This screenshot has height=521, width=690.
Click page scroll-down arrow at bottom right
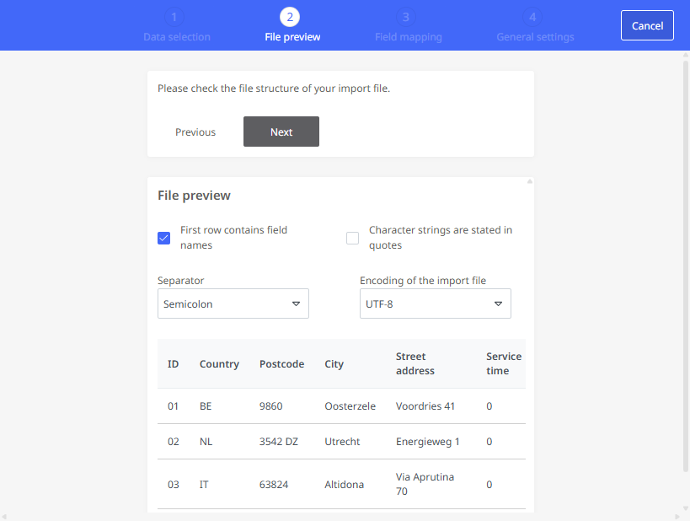coord(686,508)
